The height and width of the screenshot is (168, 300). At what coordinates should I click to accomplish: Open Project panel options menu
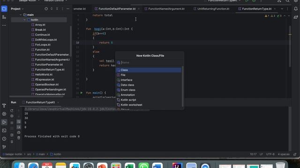(62, 9)
